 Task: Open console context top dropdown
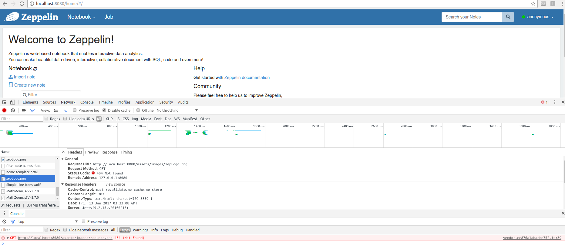48,221
